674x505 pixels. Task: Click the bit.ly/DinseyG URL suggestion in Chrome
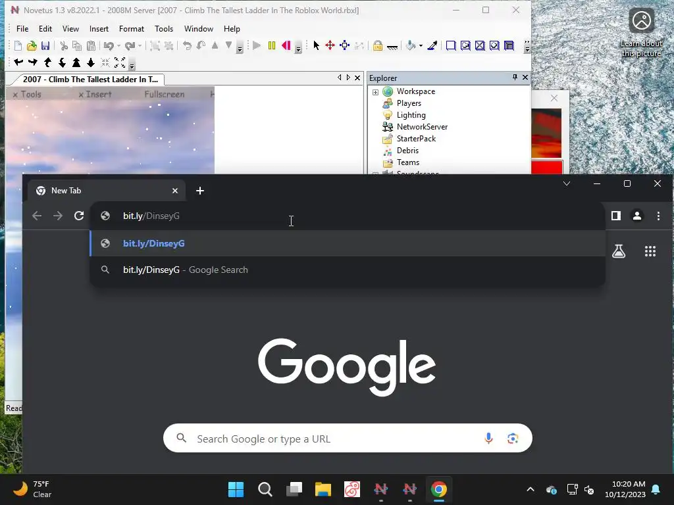click(348, 243)
